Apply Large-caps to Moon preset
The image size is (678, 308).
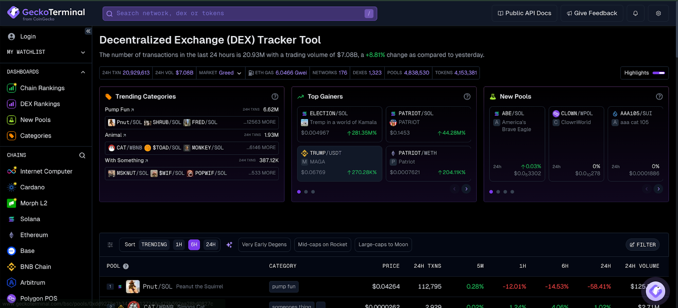pos(383,244)
